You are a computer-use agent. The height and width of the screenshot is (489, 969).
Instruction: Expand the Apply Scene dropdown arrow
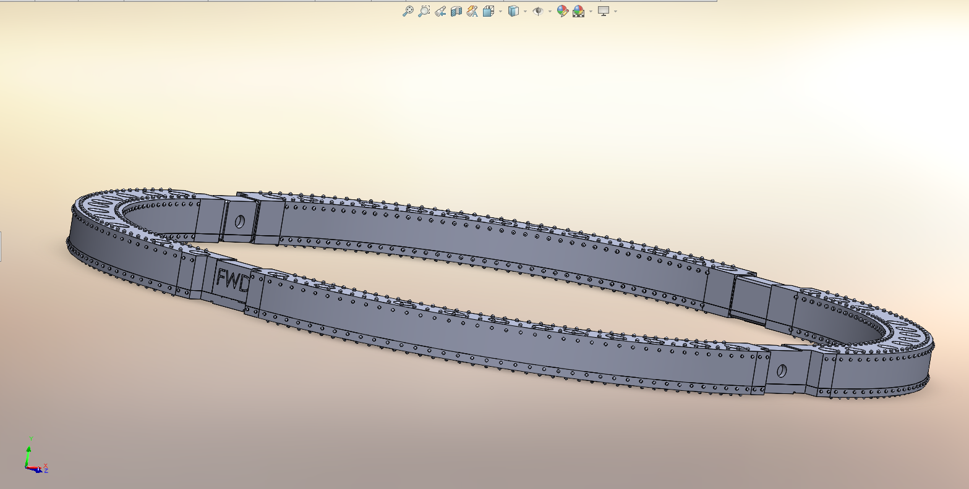(591, 11)
